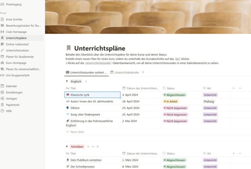Click Unterrichtskalender code tag in description
Image resolution: width=251 pixels, height=169 pixels.
coord(98,63)
